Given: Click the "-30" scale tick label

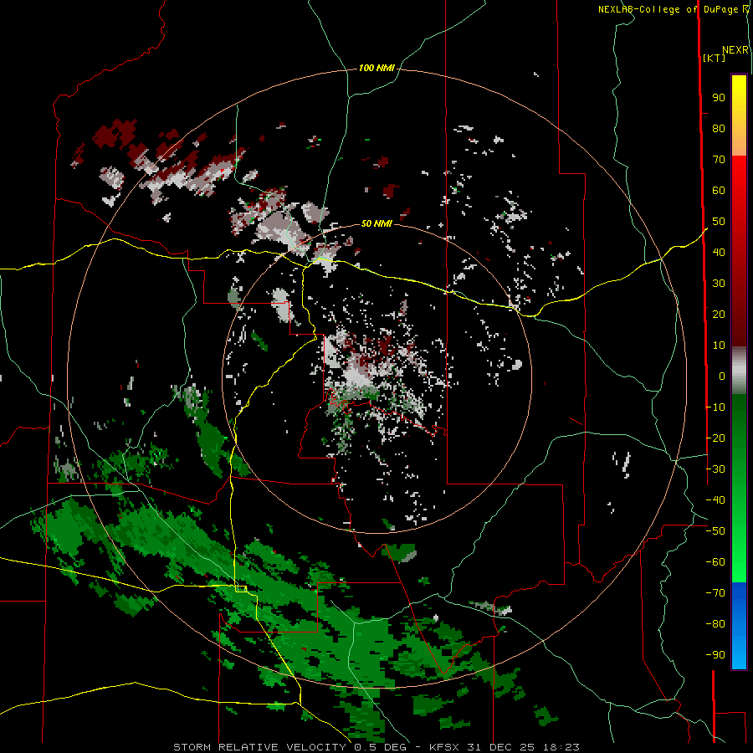Looking at the screenshot, I should pyautogui.click(x=715, y=469).
